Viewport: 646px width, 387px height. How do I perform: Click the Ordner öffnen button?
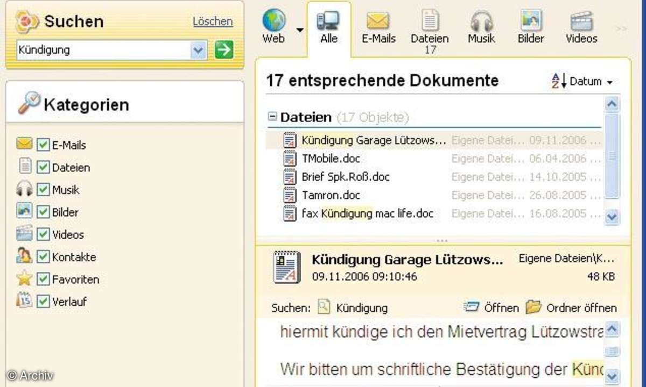[x=571, y=307]
